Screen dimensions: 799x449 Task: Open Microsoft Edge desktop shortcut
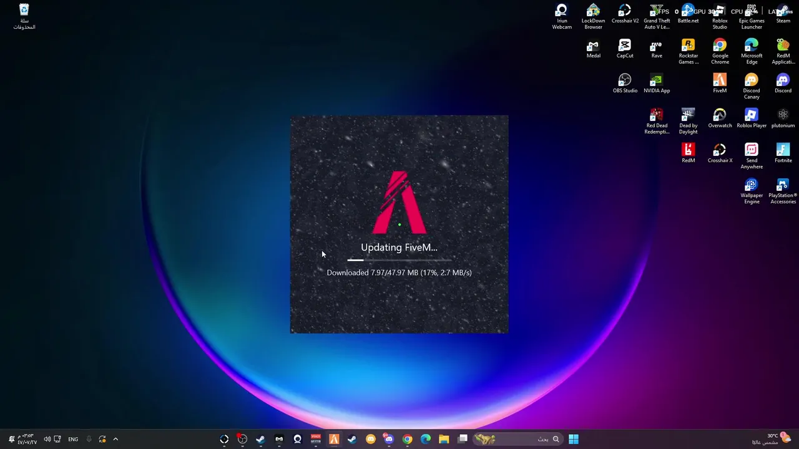click(x=752, y=52)
